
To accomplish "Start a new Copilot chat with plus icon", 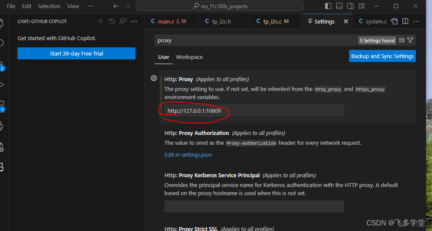I will 100,21.
